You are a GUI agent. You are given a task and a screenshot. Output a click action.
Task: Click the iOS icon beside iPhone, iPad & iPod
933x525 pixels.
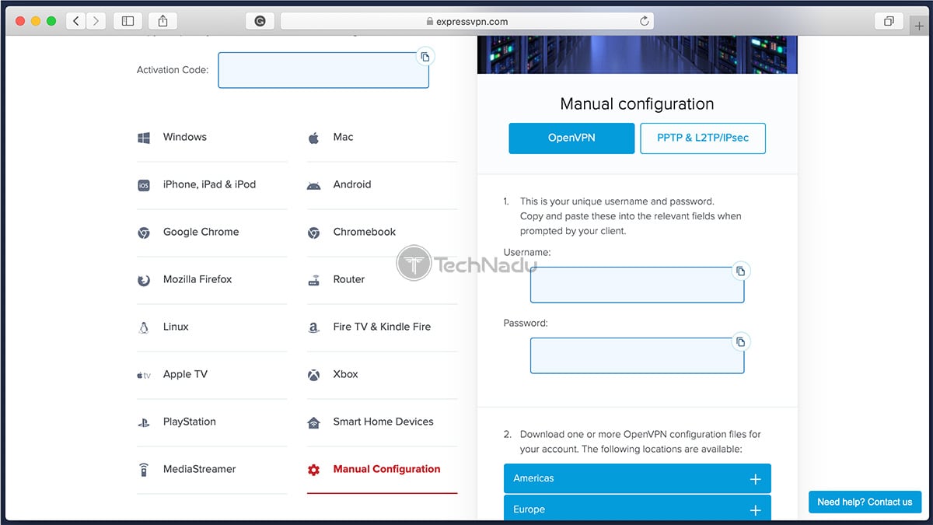144,185
